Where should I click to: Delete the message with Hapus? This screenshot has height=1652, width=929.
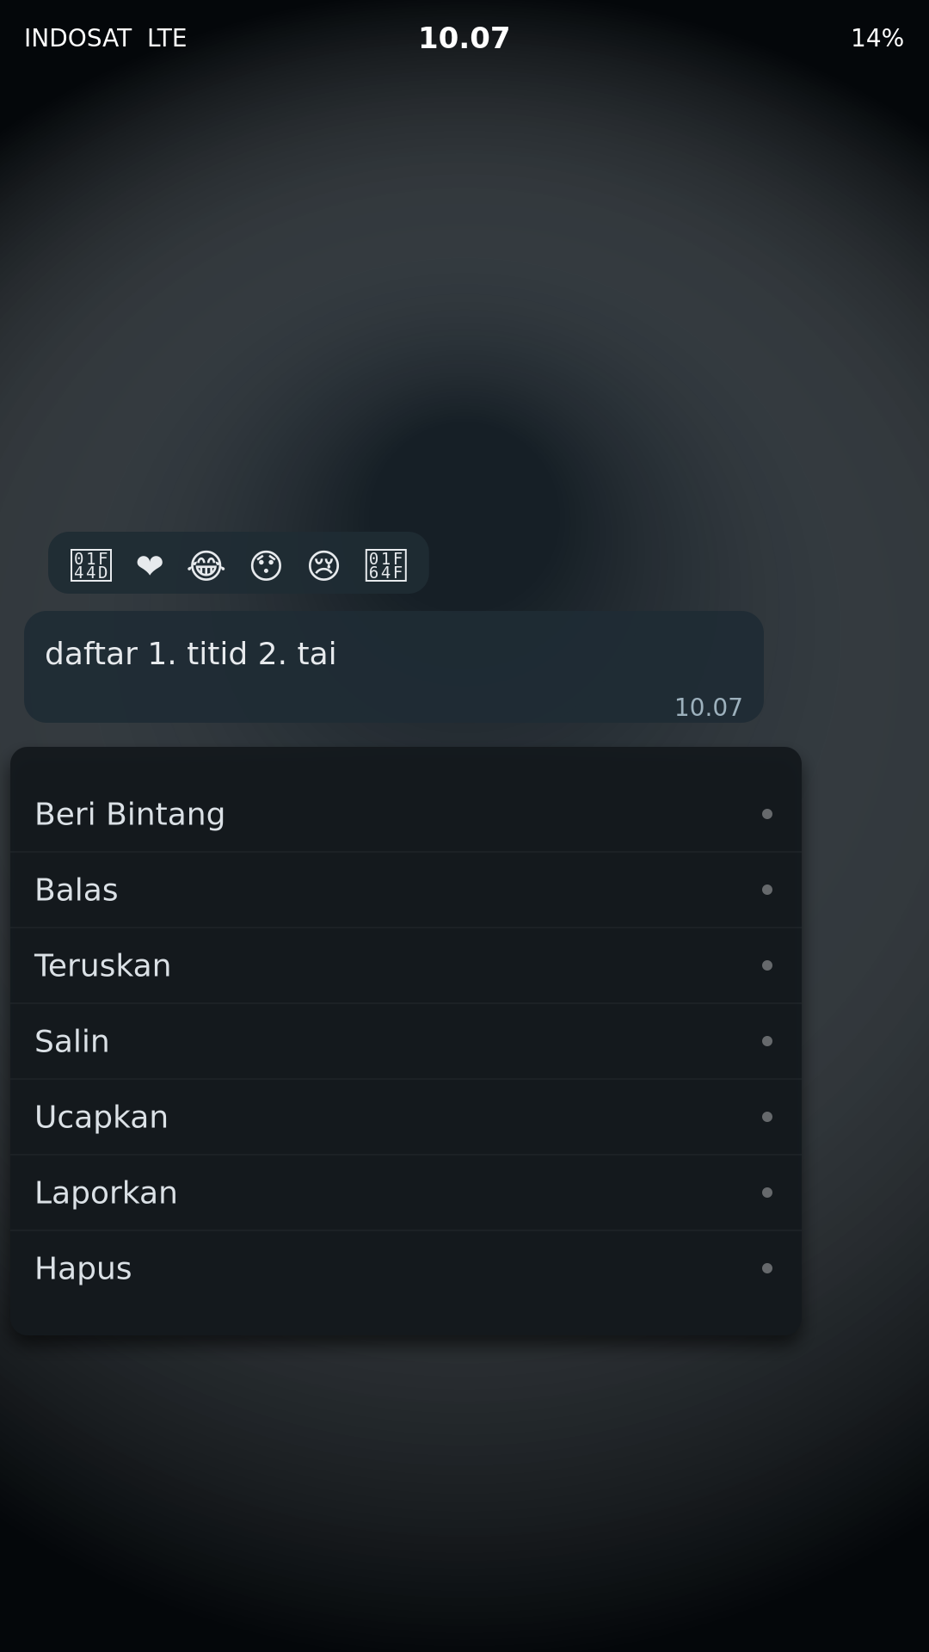[x=83, y=1268]
